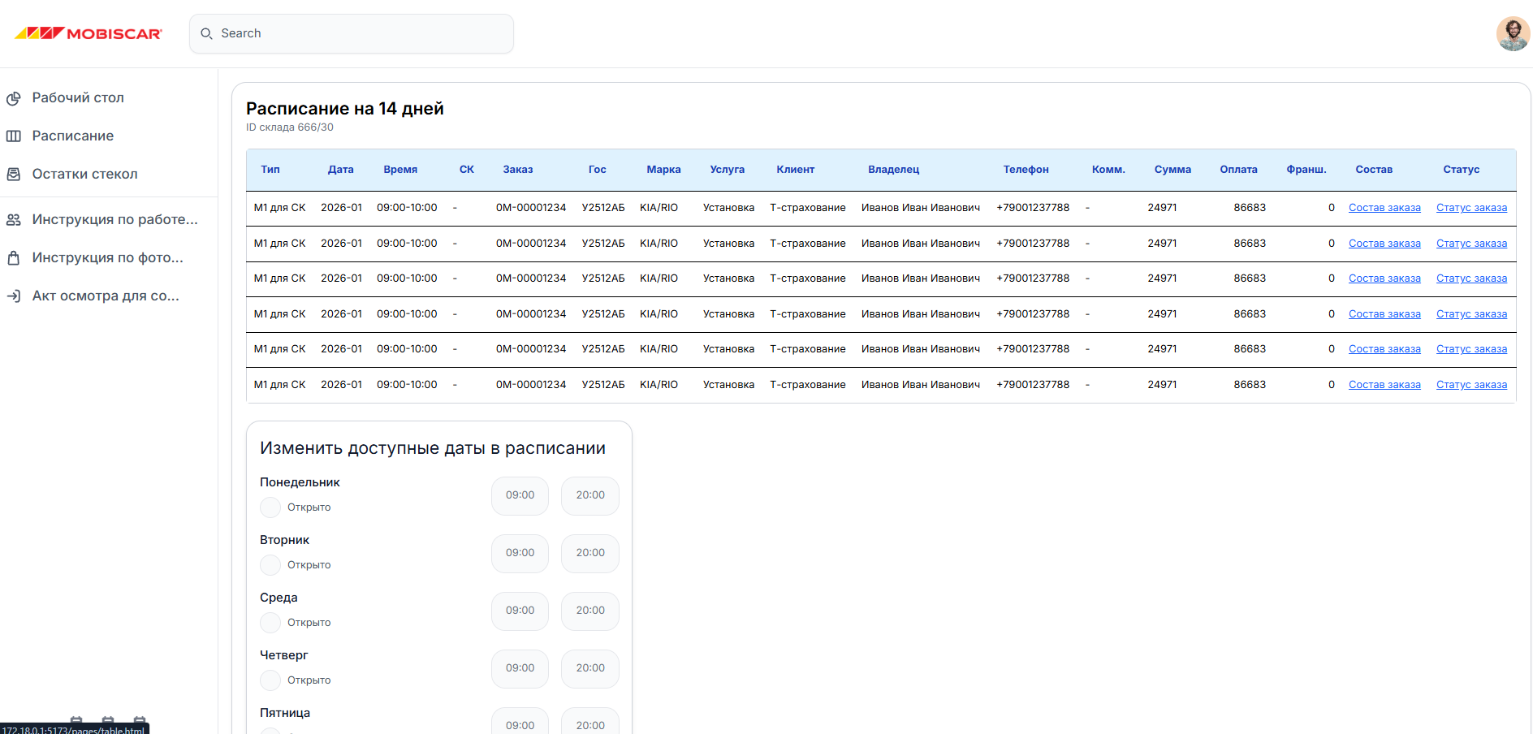Open Состав заказа link in third row
Viewport: 1533px width, 734px height.
pyautogui.click(x=1384, y=278)
